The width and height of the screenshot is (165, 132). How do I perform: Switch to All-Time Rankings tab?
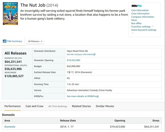click(58, 106)
